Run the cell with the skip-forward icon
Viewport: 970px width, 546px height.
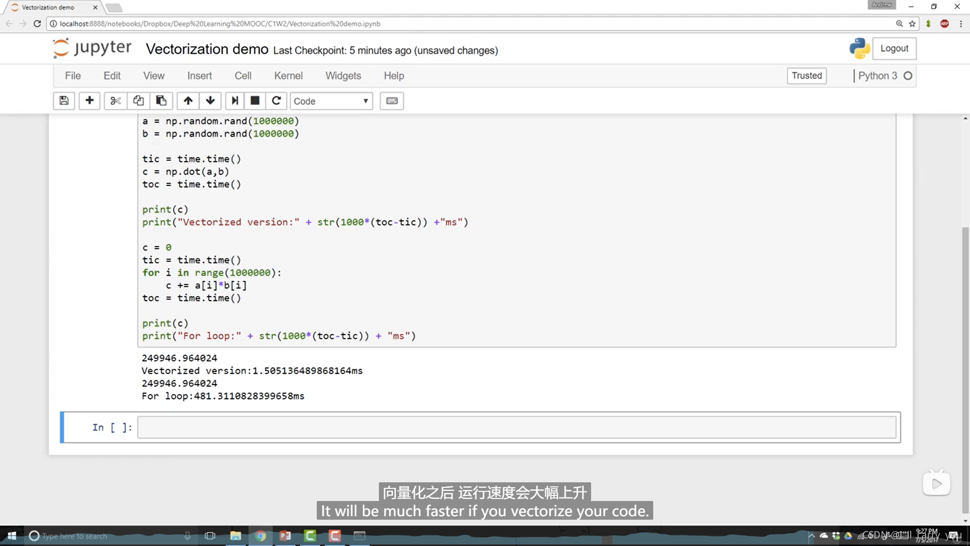click(235, 101)
